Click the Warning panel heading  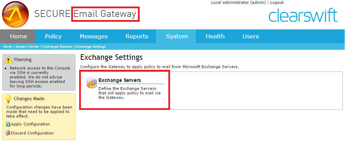tap(23, 59)
